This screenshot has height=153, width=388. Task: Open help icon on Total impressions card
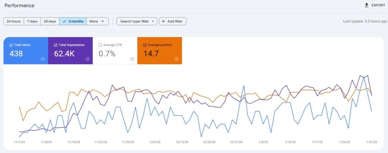click(x=88, y=59)
